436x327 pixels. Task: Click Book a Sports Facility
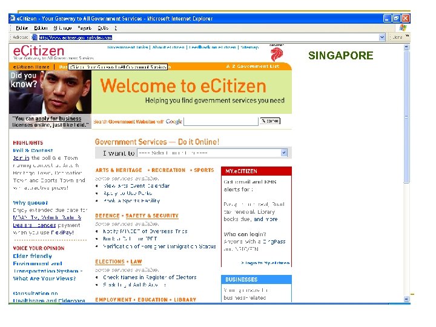click(x=131, y=201)
